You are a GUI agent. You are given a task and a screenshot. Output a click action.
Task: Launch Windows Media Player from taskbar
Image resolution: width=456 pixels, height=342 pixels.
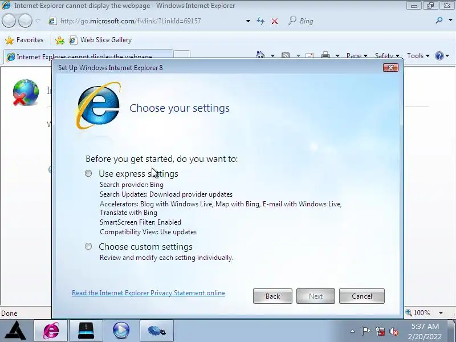[121, 331]
